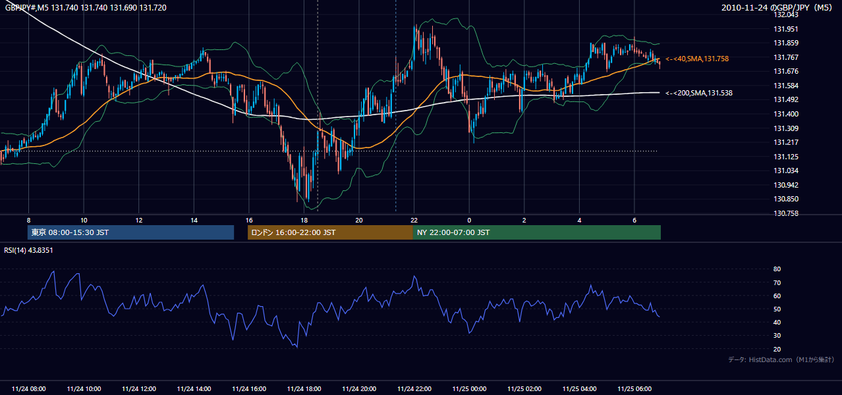This screenshot has height=395, width=842.
Task: Click price axis label 131.217
Action: pyautogui.click(x=786, y=143)
